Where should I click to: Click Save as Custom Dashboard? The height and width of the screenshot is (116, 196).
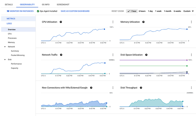pos(75,11)
